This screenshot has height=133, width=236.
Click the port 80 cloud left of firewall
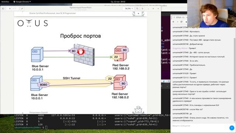point(73,51)
